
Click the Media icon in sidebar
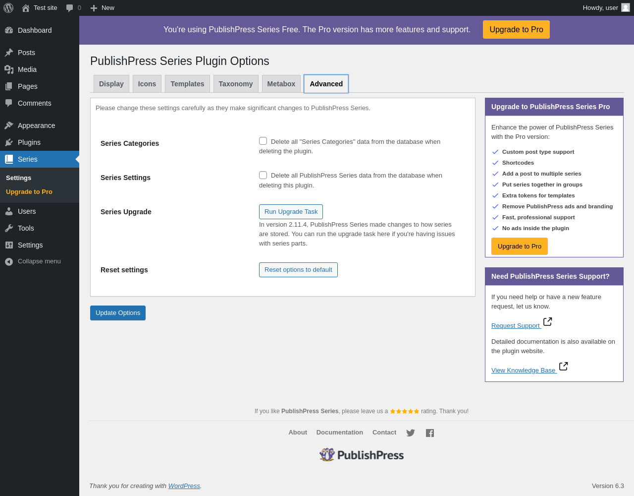point(9,69)
